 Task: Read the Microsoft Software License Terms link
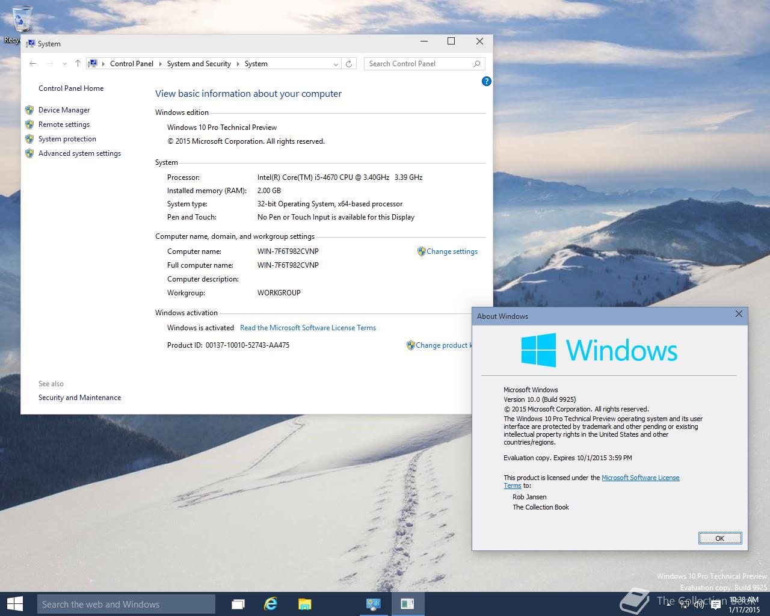308,328
